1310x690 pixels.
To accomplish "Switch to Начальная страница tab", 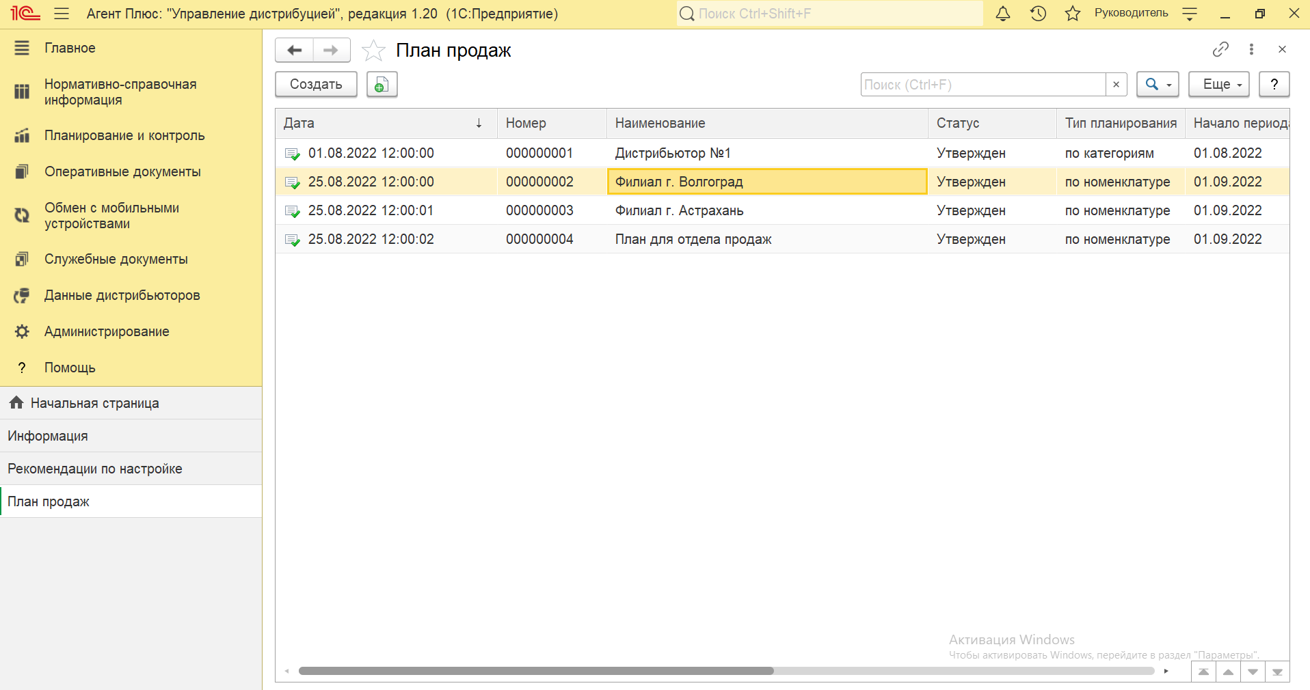I will click(94, 403).
